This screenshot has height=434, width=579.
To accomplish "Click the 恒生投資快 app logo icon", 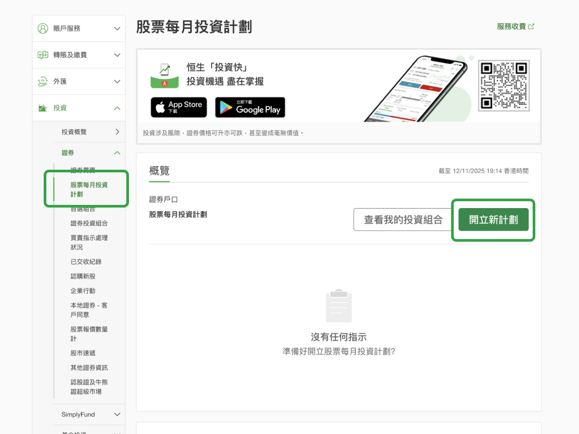I will (165, 75).
